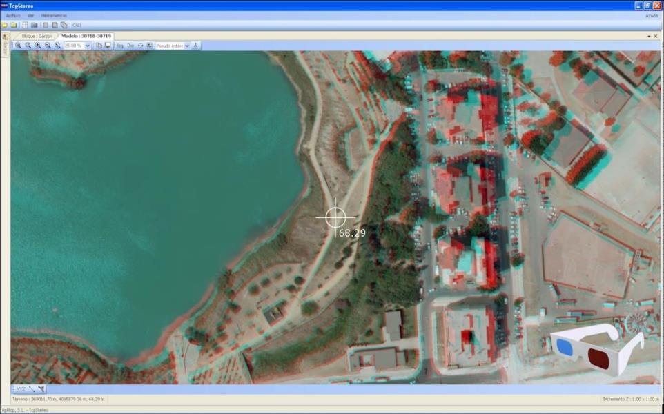
Task: Click the swap images icon after Der
Action: pyautogui.click(x=140, y=46)
